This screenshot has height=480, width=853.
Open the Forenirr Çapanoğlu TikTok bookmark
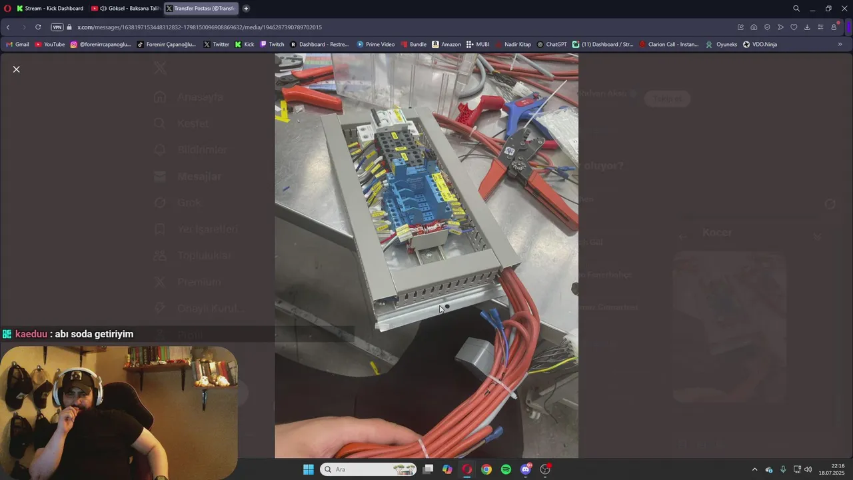(x=166, y=45)
